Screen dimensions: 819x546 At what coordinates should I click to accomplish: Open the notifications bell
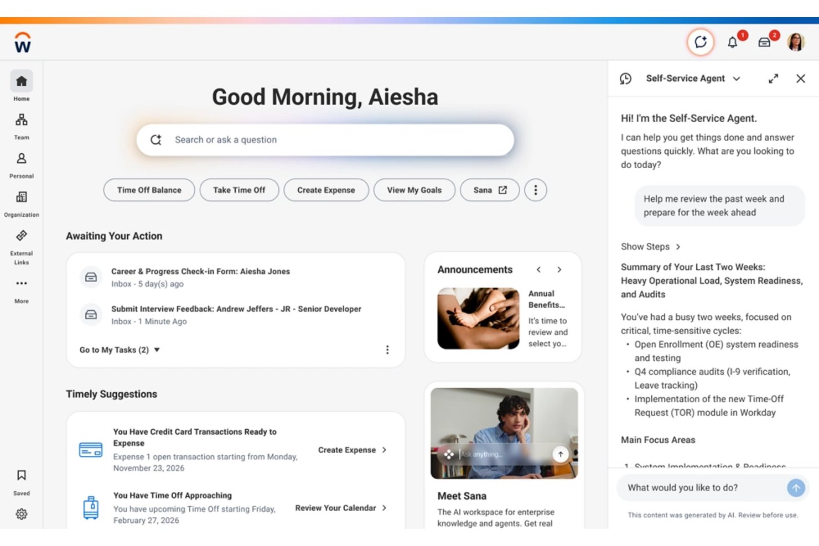tap(733, 43)
